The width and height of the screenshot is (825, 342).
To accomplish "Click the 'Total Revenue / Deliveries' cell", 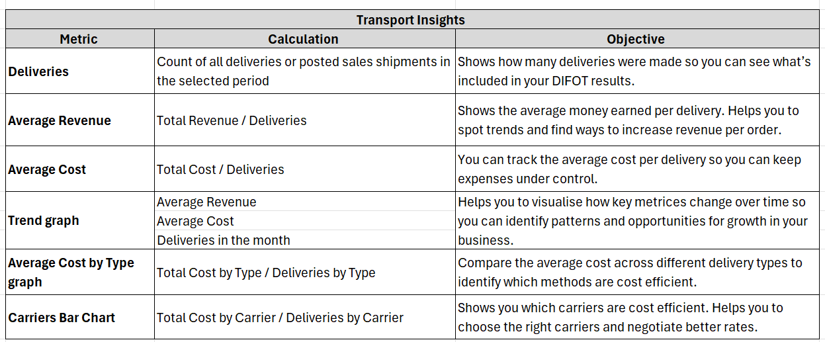I will [x=232, y=120].
